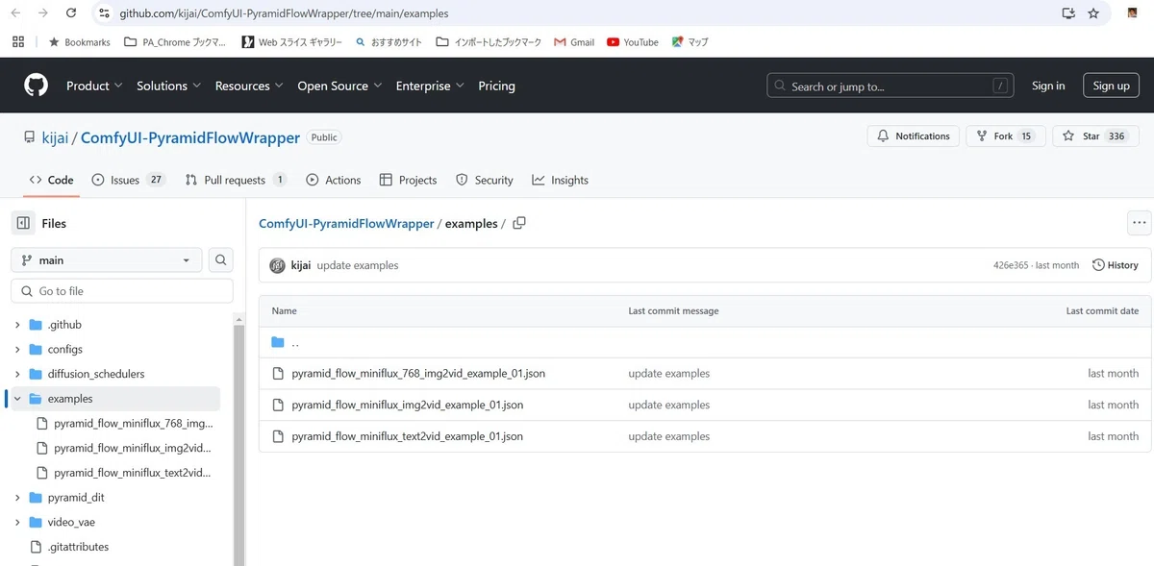1154x566 pixels.
Task: Open pyramid_flow_miniflux_text2vid_example_01.json in the file table
Action: pos(407,436)
